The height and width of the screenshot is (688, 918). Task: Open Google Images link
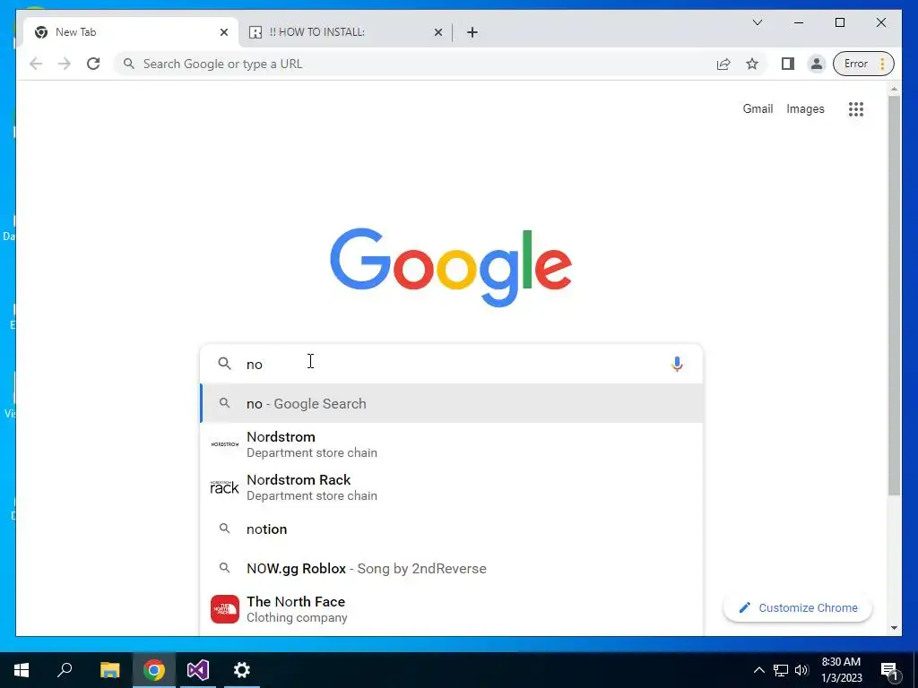[805, 108]
